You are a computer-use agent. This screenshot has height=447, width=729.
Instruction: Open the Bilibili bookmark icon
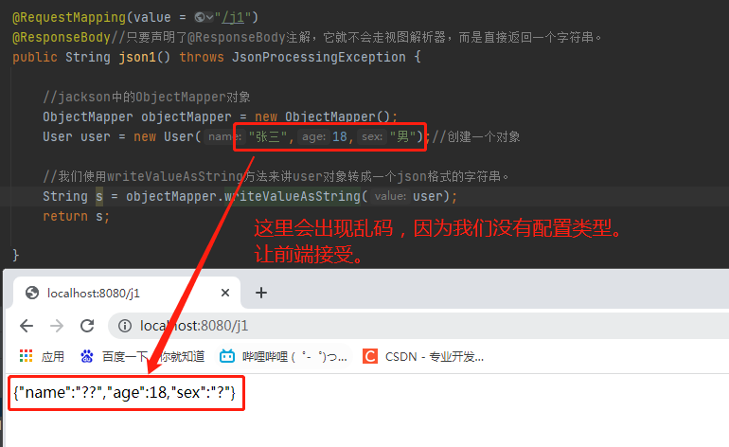pos(227,356)
